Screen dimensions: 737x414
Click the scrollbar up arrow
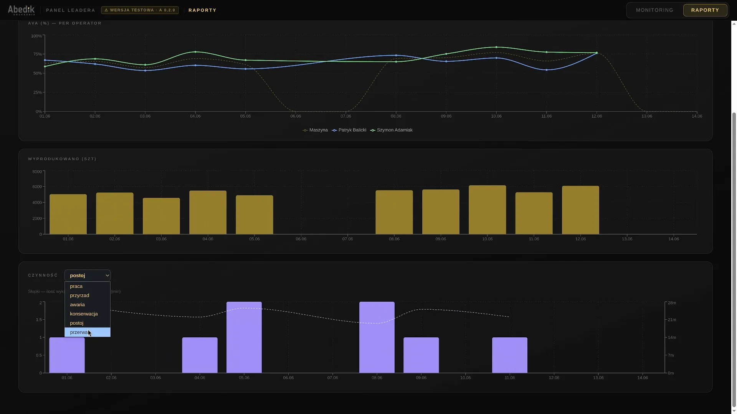[734, 23]
